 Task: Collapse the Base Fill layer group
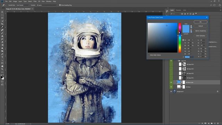[x=177, y=61]
